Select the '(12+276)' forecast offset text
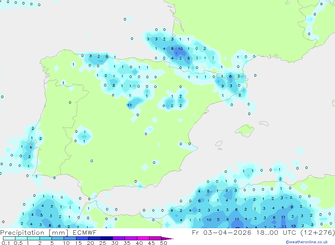Viewport: 335px width, 245px height. tap(318, 232)
